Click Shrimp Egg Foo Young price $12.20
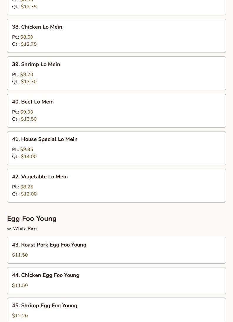 pyautogui.click(x=20, y=316)
